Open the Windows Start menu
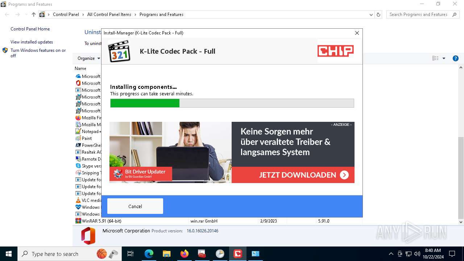 (x=9, y=254)
